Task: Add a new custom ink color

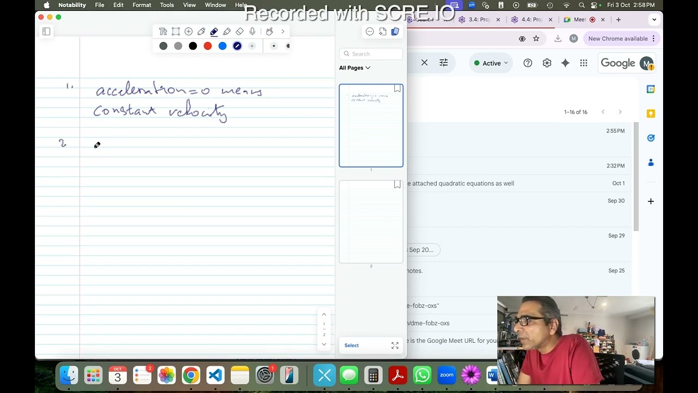Action: 252,46
